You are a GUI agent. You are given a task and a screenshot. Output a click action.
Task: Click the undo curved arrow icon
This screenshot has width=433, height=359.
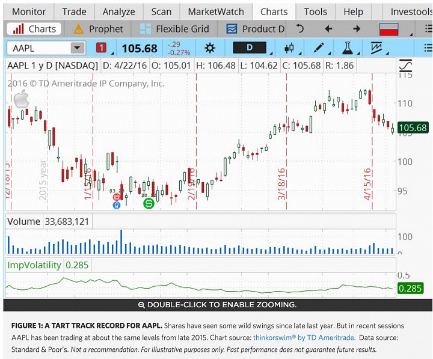tap(300, 29)
